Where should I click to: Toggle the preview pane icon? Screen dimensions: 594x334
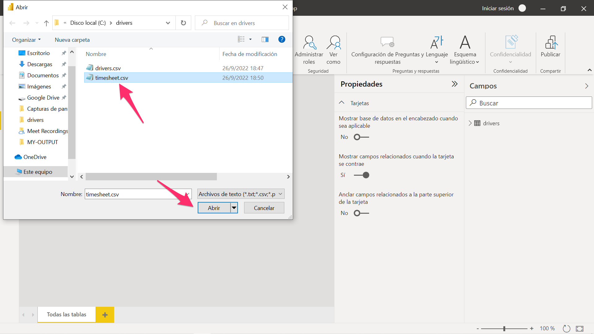(x=265, y=39)
